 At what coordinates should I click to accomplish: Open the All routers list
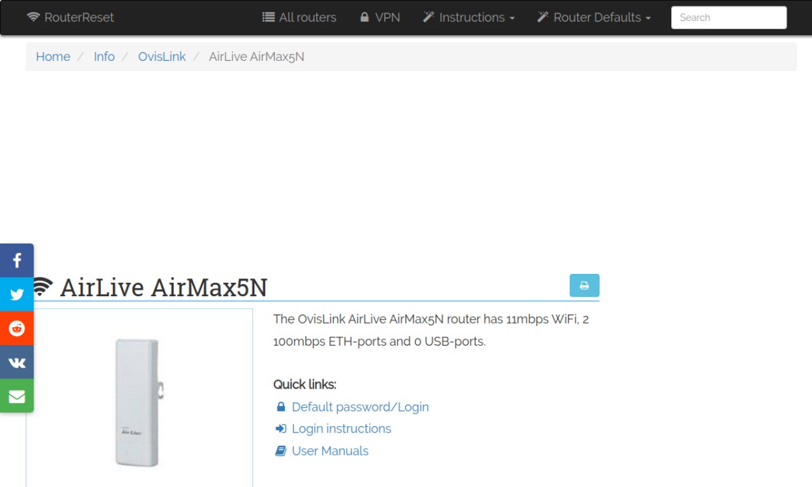pyautogui.click(x=299, y=17)
